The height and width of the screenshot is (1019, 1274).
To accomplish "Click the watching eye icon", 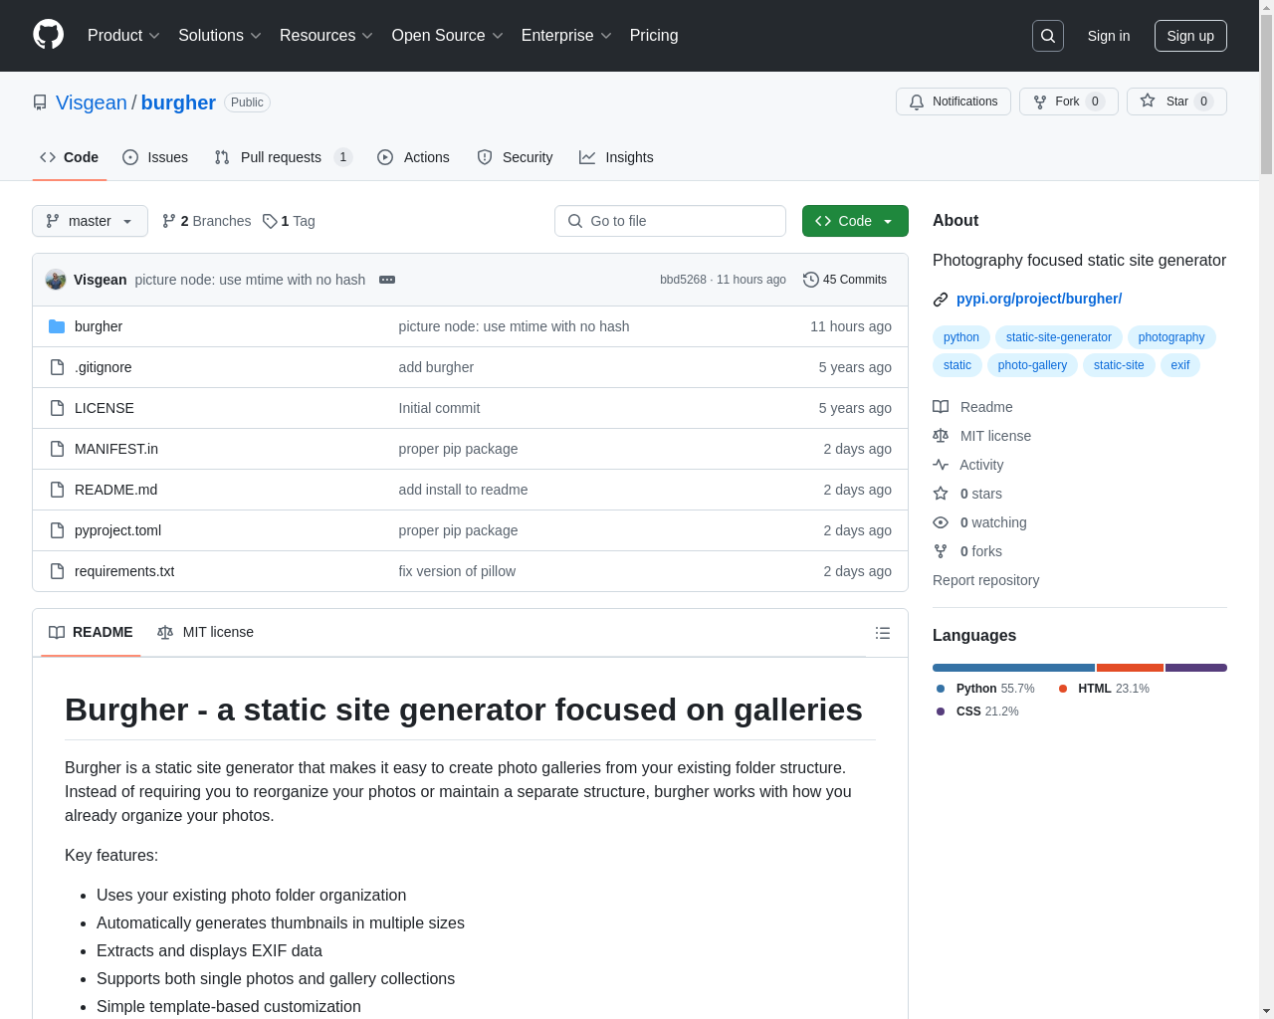I will [x=941, y=522].
